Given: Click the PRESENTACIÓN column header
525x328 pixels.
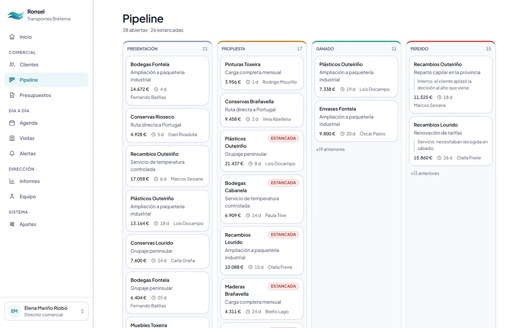Looking at the screenshot, I should pos(142,49).
